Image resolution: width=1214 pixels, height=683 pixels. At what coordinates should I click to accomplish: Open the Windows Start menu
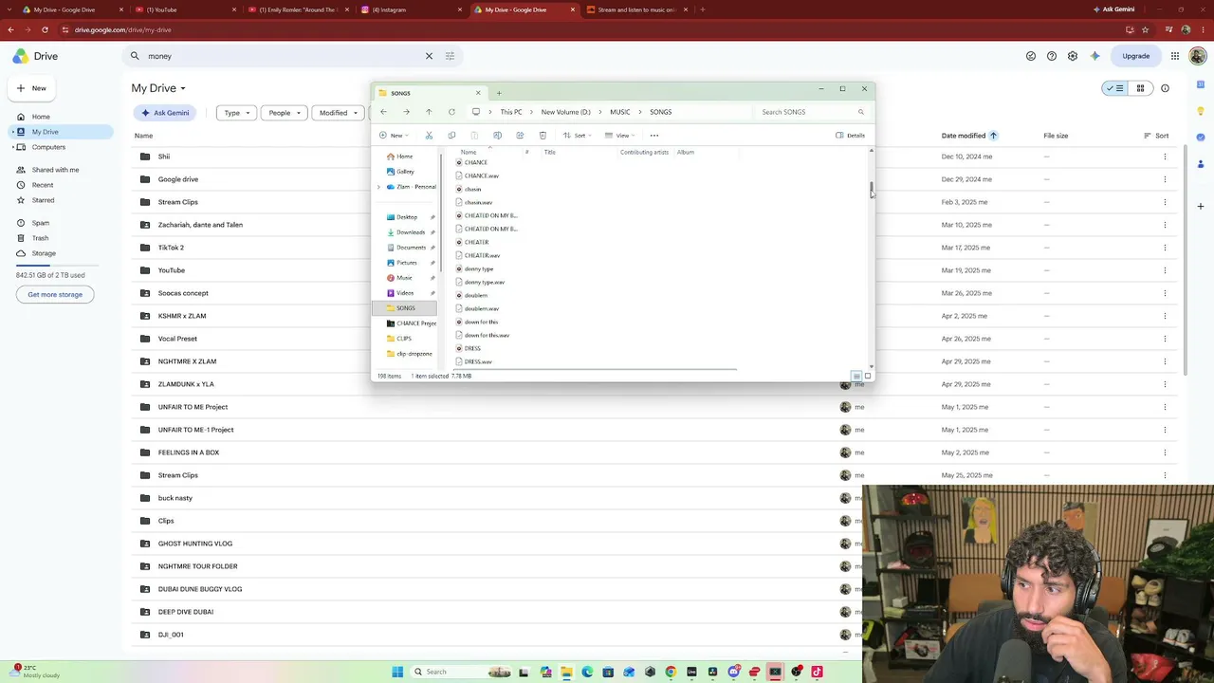(397, 672)
